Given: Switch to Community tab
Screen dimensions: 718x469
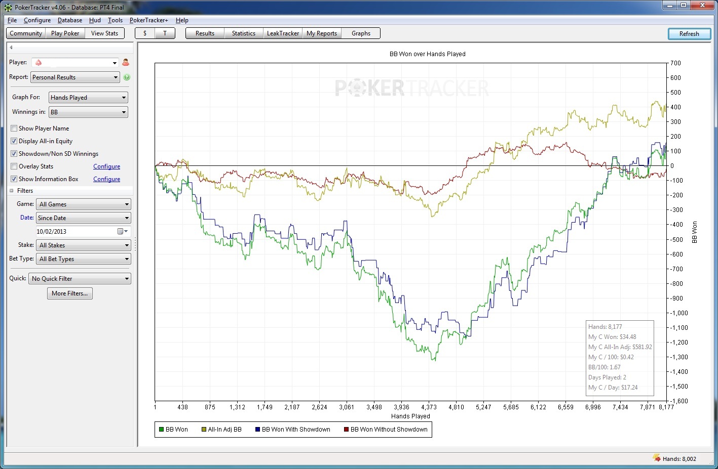Looking at the screenshot, I should click(26, 33).
